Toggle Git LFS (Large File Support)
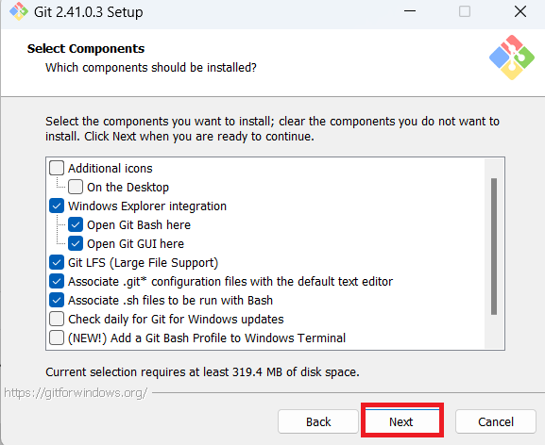 point(57,262)
